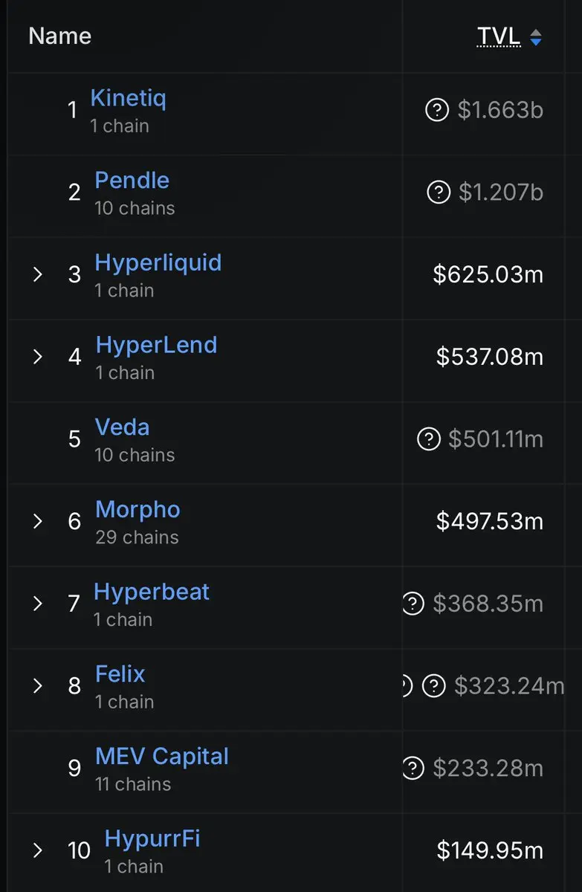Image resolution: width=582 pixels, height=892 pixels.
Task: Go to the MEV Capital link
Action: pos(161,756)
